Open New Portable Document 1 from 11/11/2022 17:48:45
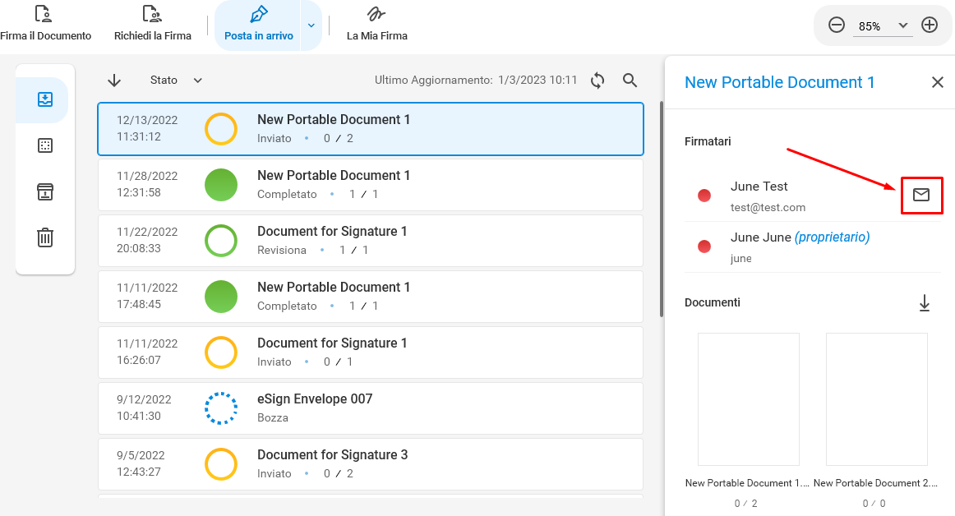This screenshot has height=516, width=955. (371, 297)
